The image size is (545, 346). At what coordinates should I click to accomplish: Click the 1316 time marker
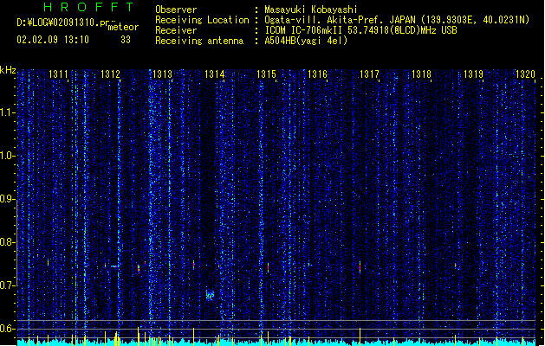coord(317,74)
